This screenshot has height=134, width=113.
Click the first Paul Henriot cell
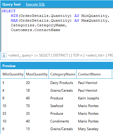(x=87, y=83)
